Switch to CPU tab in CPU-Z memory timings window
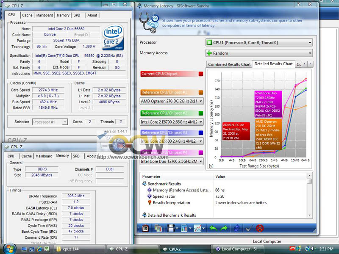Viewport: 339px width, 254px height. click(x=11, y=156)
